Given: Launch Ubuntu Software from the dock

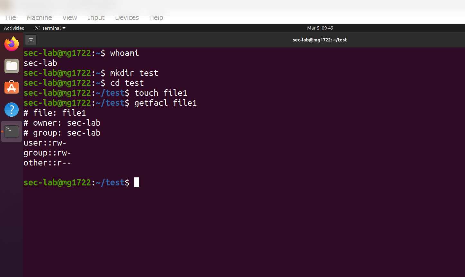Looking at the screenshot, I should click(12, 87).
